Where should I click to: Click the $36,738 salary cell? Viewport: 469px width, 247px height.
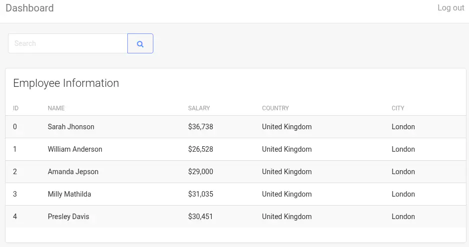(200, 127)
